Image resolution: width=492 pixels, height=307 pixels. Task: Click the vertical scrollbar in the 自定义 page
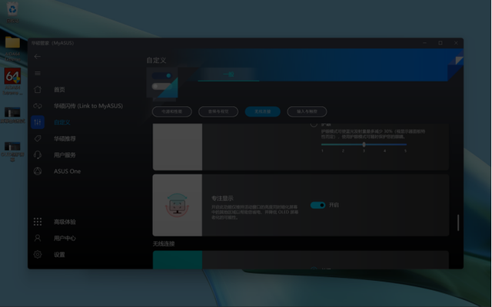[458, 223]
